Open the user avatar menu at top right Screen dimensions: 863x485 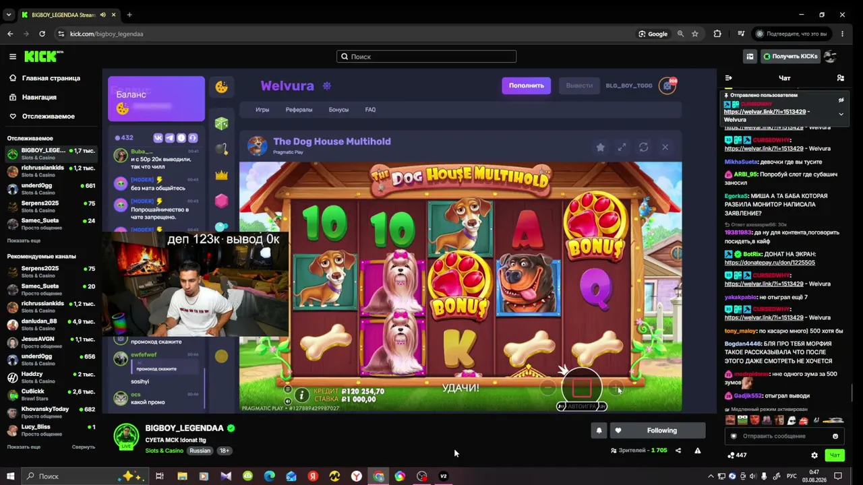point(831,57)
